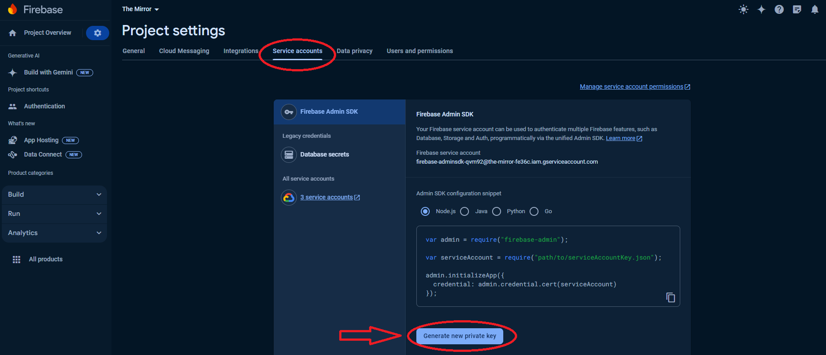This screenshot has width=826, height=355.
Task: Switch to Users and permissions tab
Action: point(420,51)
